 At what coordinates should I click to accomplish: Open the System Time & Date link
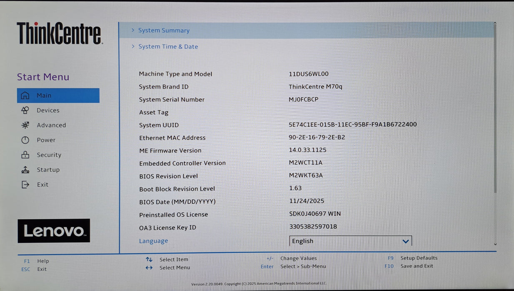pos(168,47)
